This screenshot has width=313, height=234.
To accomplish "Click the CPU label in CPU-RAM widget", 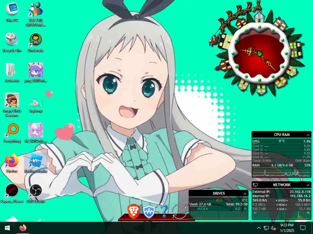I will tap(256, 141).
